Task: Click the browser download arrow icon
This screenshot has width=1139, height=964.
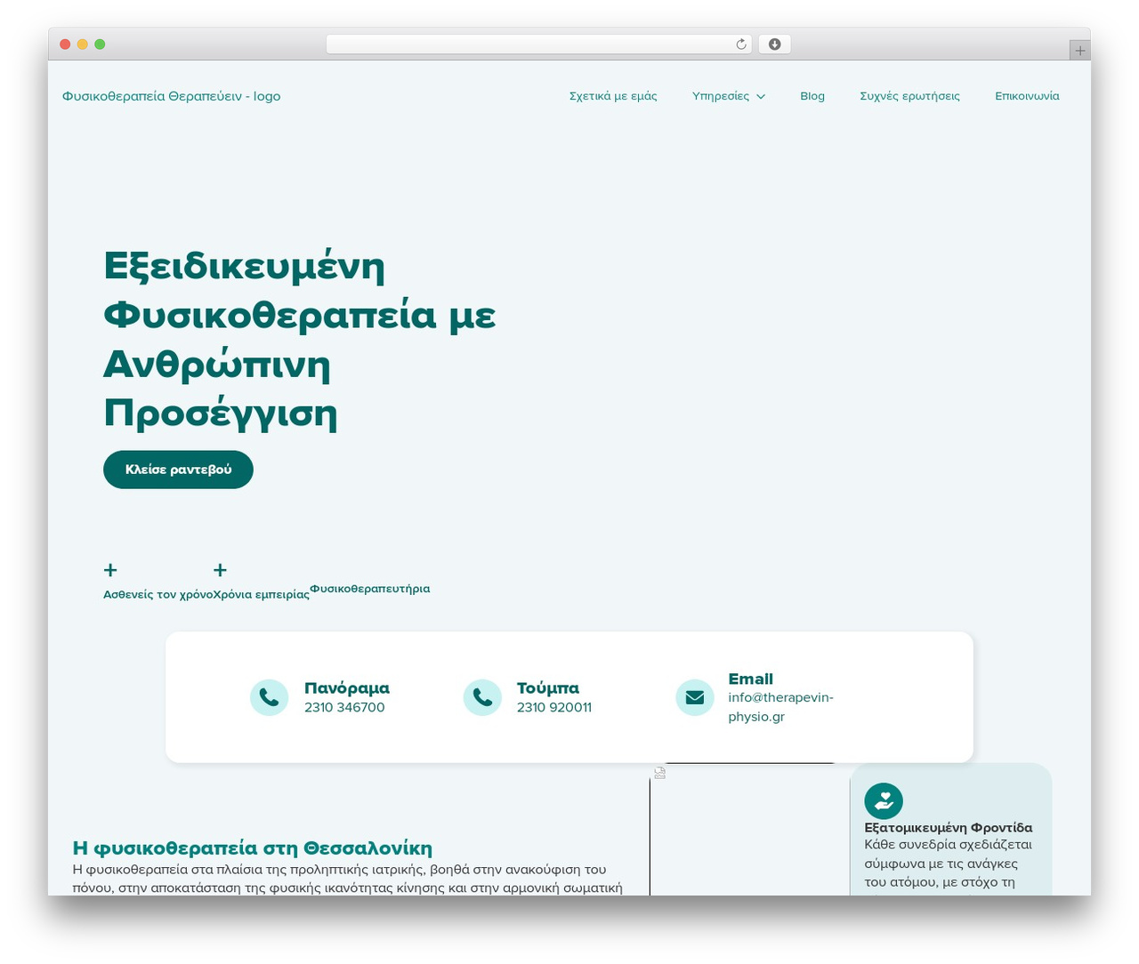Action: [x=774, y=44]
